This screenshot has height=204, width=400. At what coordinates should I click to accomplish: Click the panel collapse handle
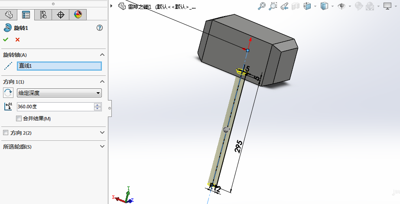pyautogui.click(x=110, y=108)
